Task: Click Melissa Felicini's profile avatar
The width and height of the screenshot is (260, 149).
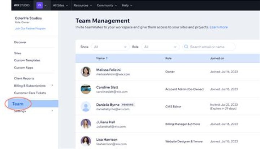Action: point(86,71)
